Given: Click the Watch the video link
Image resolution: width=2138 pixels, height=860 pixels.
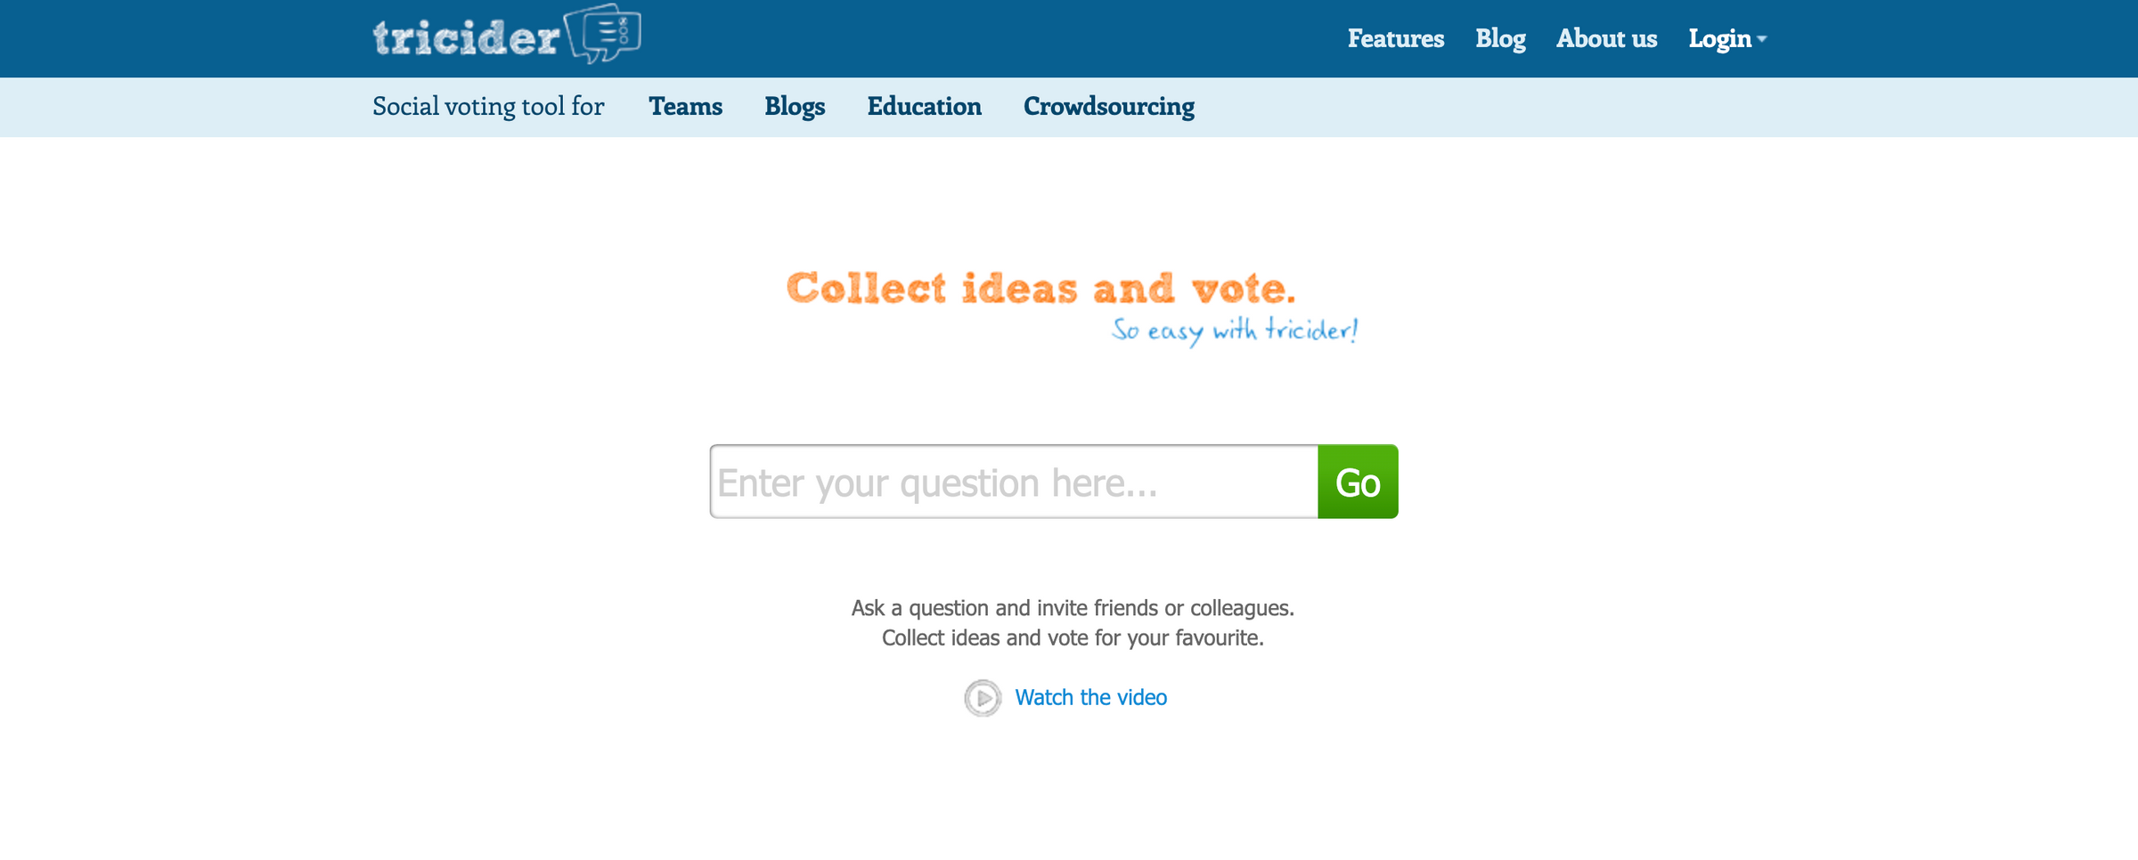Looking at the screenshot, I should pyautogui.click(x=1090, y=697).
